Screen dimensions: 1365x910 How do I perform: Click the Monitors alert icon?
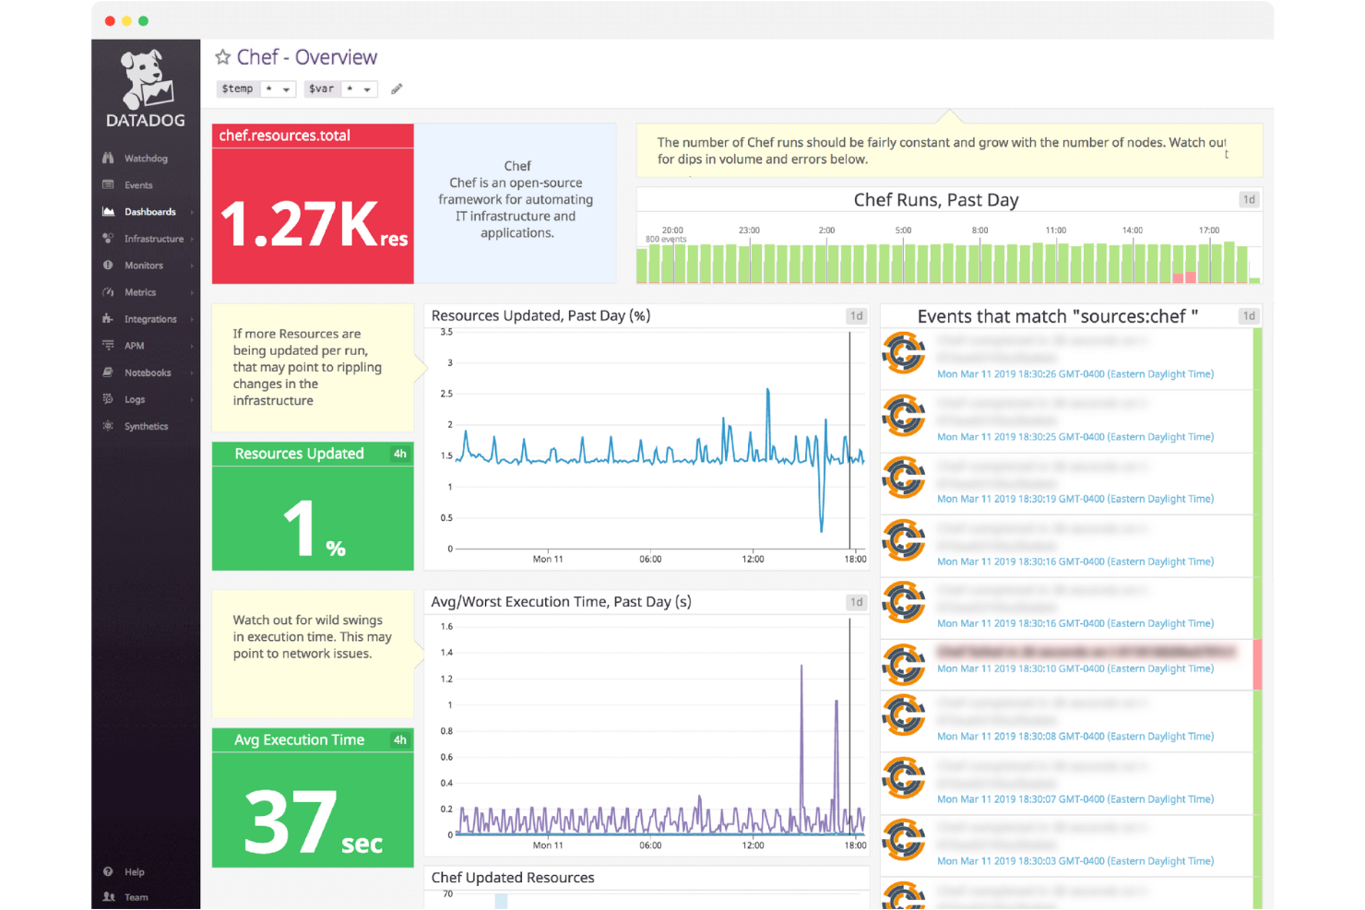(x=108, y=266)
